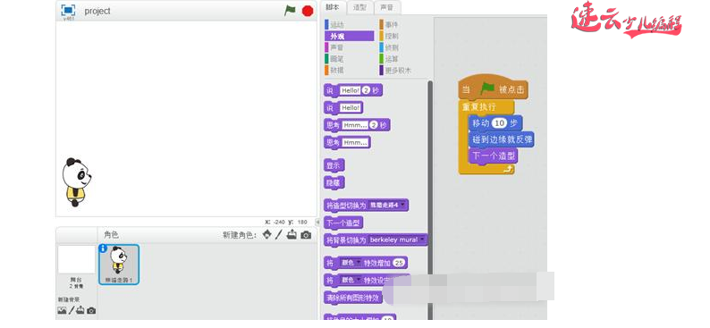Click 下一个造型 block in the palette

click(x=343, y=223)
